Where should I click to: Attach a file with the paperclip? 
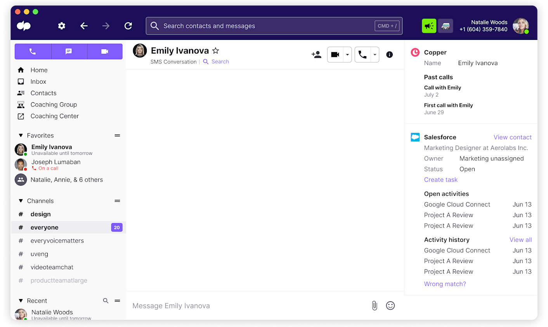coord(375,306)
